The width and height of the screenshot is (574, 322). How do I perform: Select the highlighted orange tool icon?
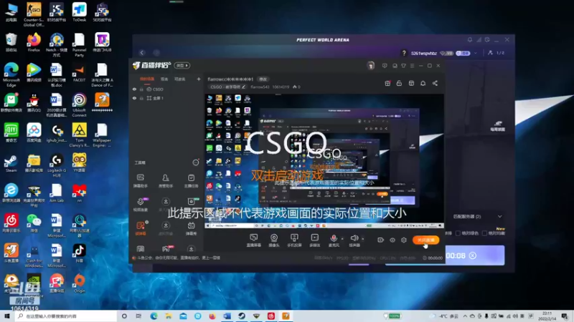point(141,228)
